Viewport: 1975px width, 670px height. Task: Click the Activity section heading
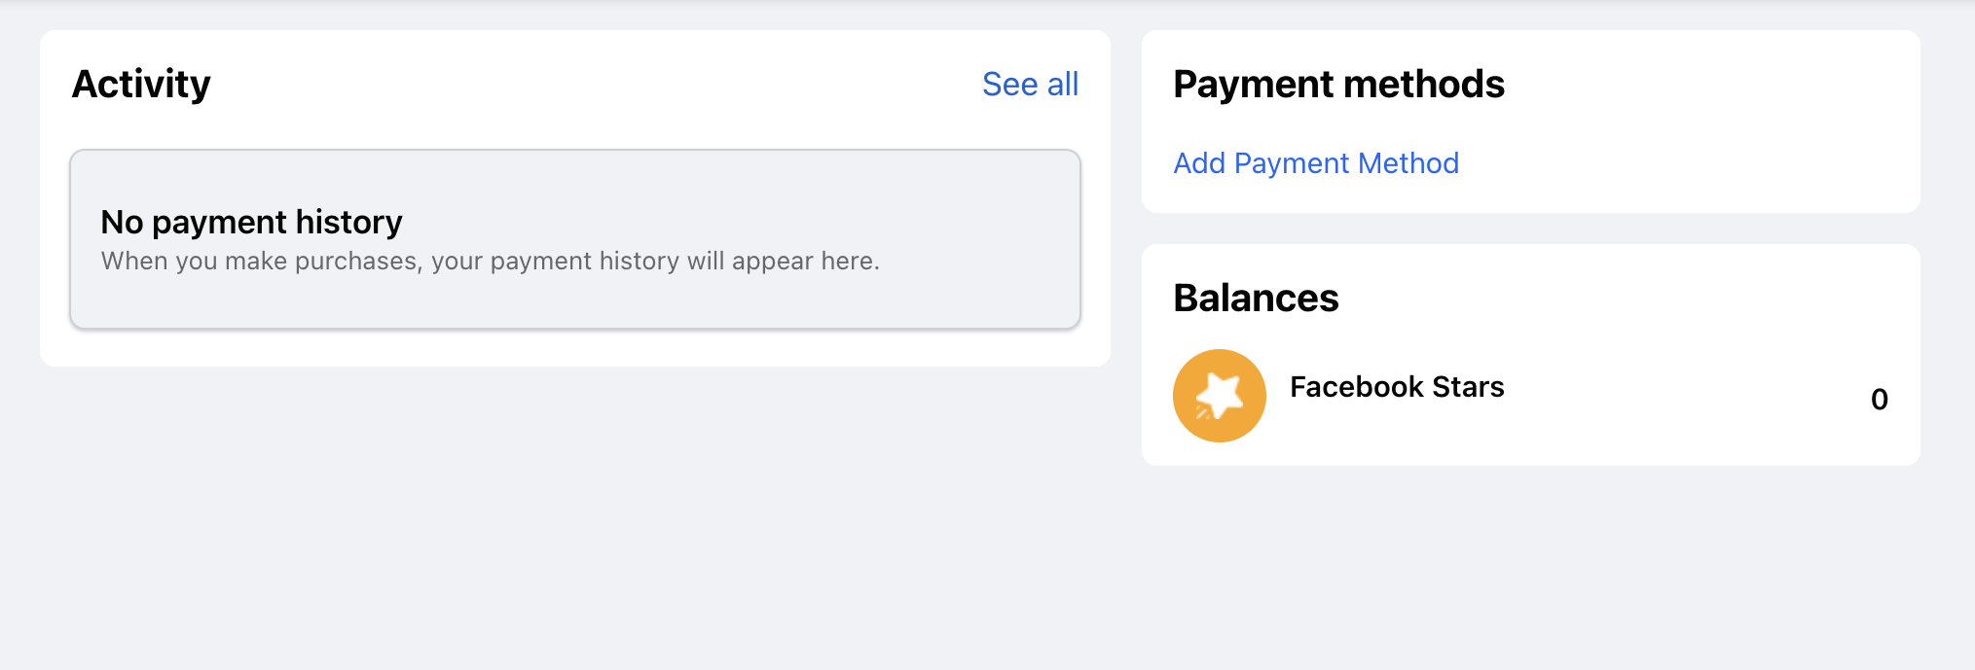[142, 84]
